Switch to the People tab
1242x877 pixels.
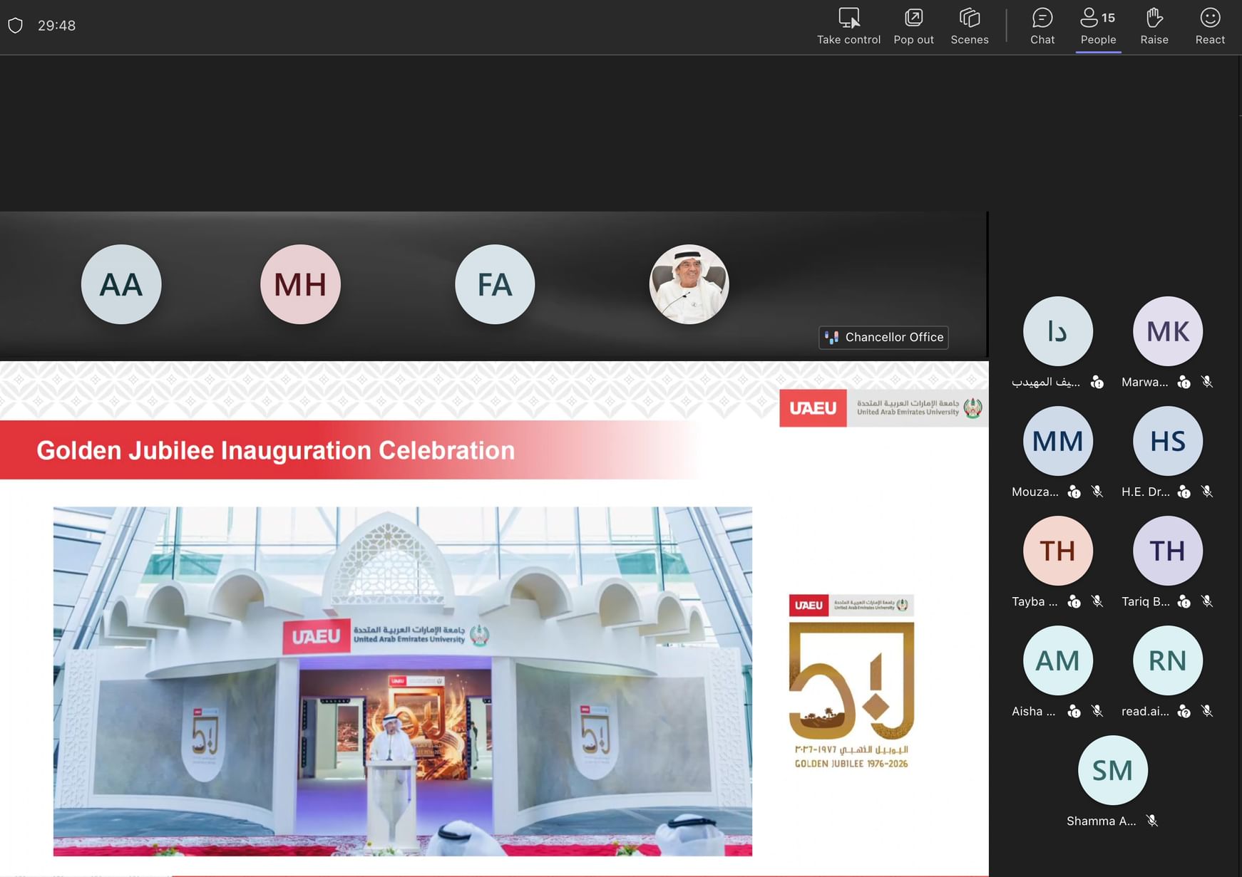pos(1098,25)
